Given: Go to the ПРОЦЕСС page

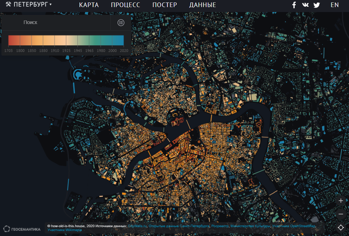Looking at the screenshot, I should 125,5.
